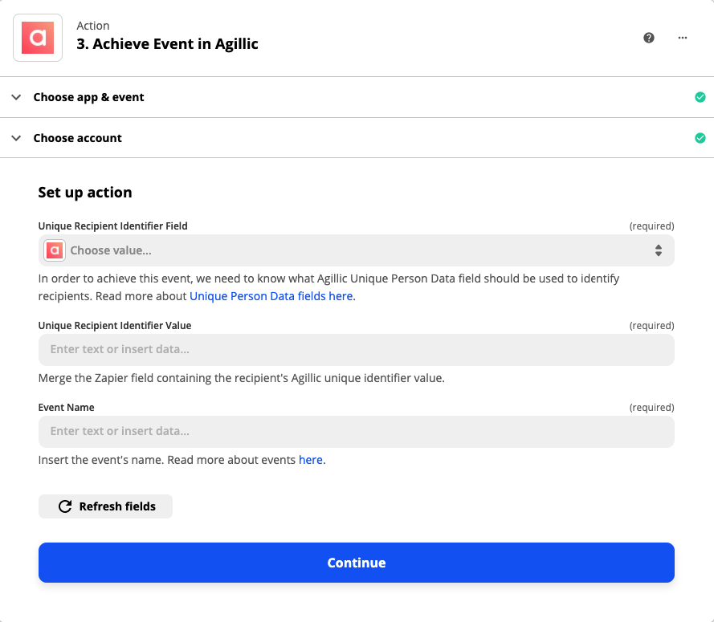Viewport: 714px width, 622px height.
Task: Click the 'Unique Recipient Identifier Value' label
Action: point(115,326)
